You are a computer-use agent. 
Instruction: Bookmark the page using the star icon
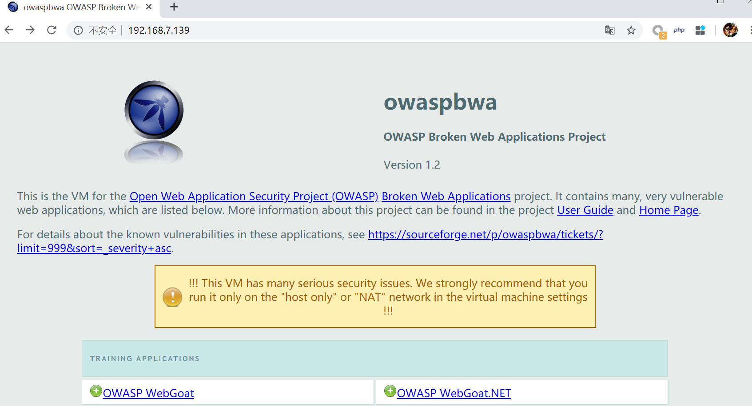click(631, 30)
